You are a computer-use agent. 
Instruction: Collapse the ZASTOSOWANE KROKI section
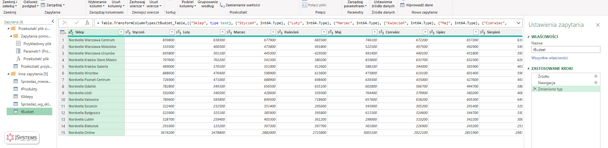pos(529,68)
